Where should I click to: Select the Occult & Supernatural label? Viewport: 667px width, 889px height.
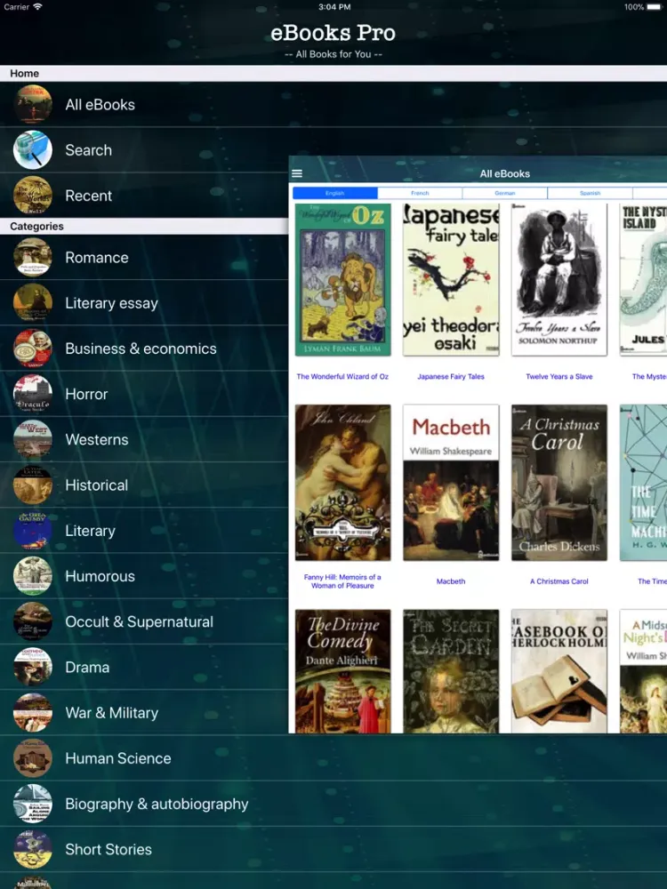139,622
